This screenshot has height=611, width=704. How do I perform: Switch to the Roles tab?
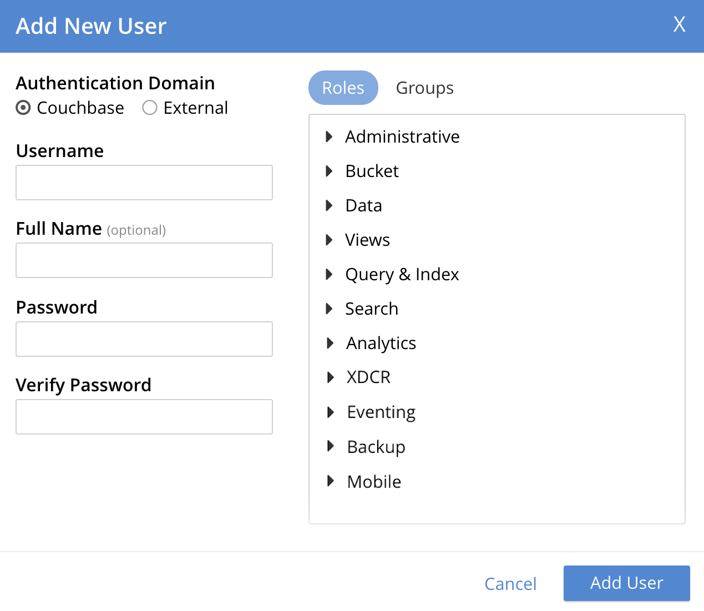[x=343, y=88]
